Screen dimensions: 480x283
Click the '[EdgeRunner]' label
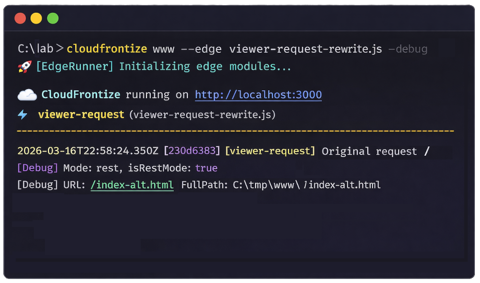pyautogui.click(x=75, y=66)
